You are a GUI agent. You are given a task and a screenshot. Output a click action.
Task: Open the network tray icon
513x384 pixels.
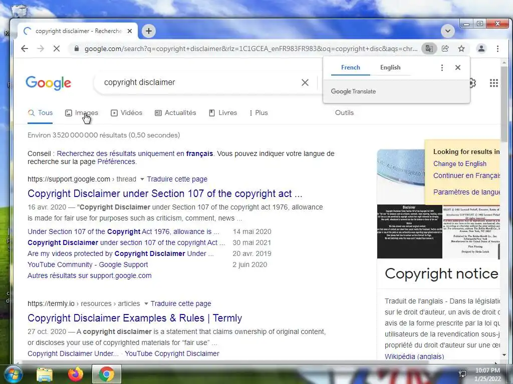pyautogui.click(x=462, y=374)
